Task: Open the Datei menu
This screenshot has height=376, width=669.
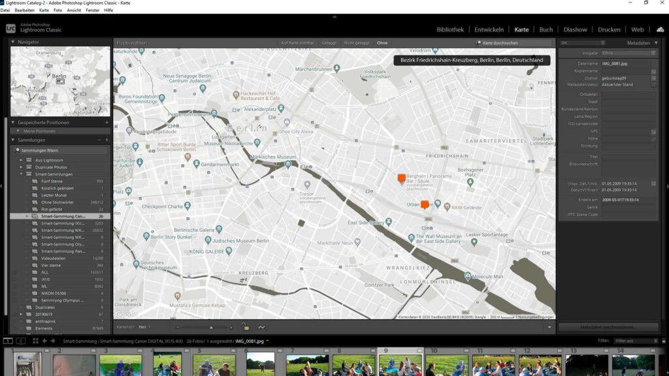Action: point(5,10)
